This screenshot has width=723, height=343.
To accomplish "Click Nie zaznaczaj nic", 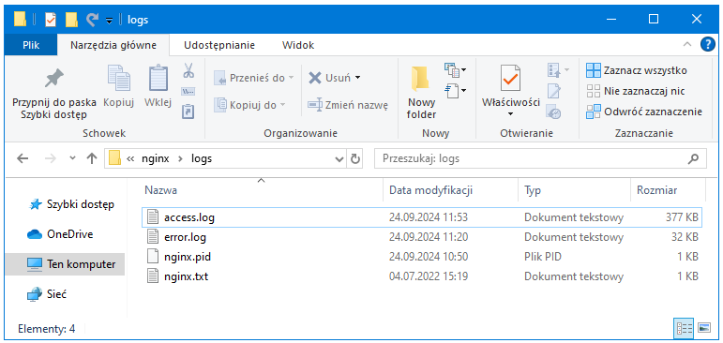I will [x=636, y=91].
